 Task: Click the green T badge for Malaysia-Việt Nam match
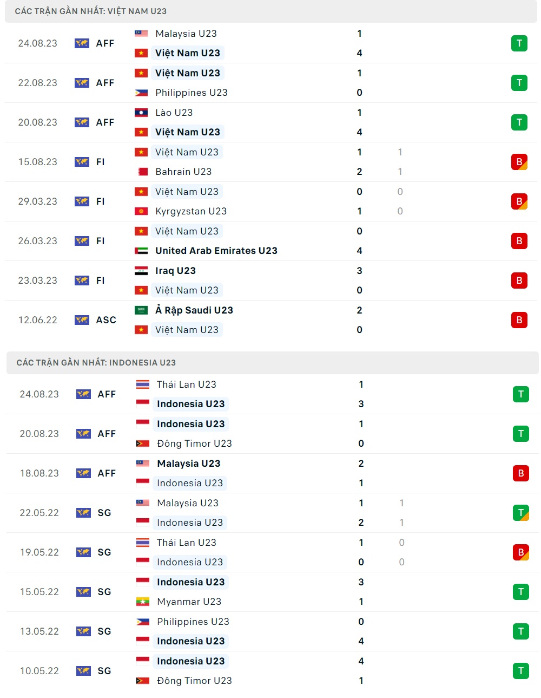point(519,43)
